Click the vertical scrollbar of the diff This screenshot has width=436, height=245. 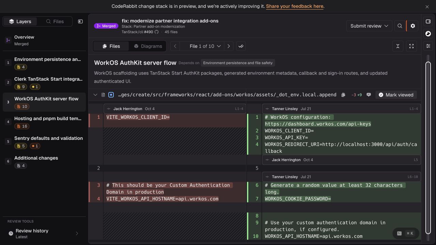pyautogui.click(x=428, y=148)
